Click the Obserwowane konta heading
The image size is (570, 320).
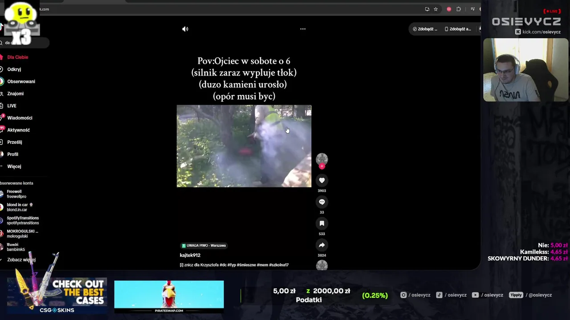(16, 183)
